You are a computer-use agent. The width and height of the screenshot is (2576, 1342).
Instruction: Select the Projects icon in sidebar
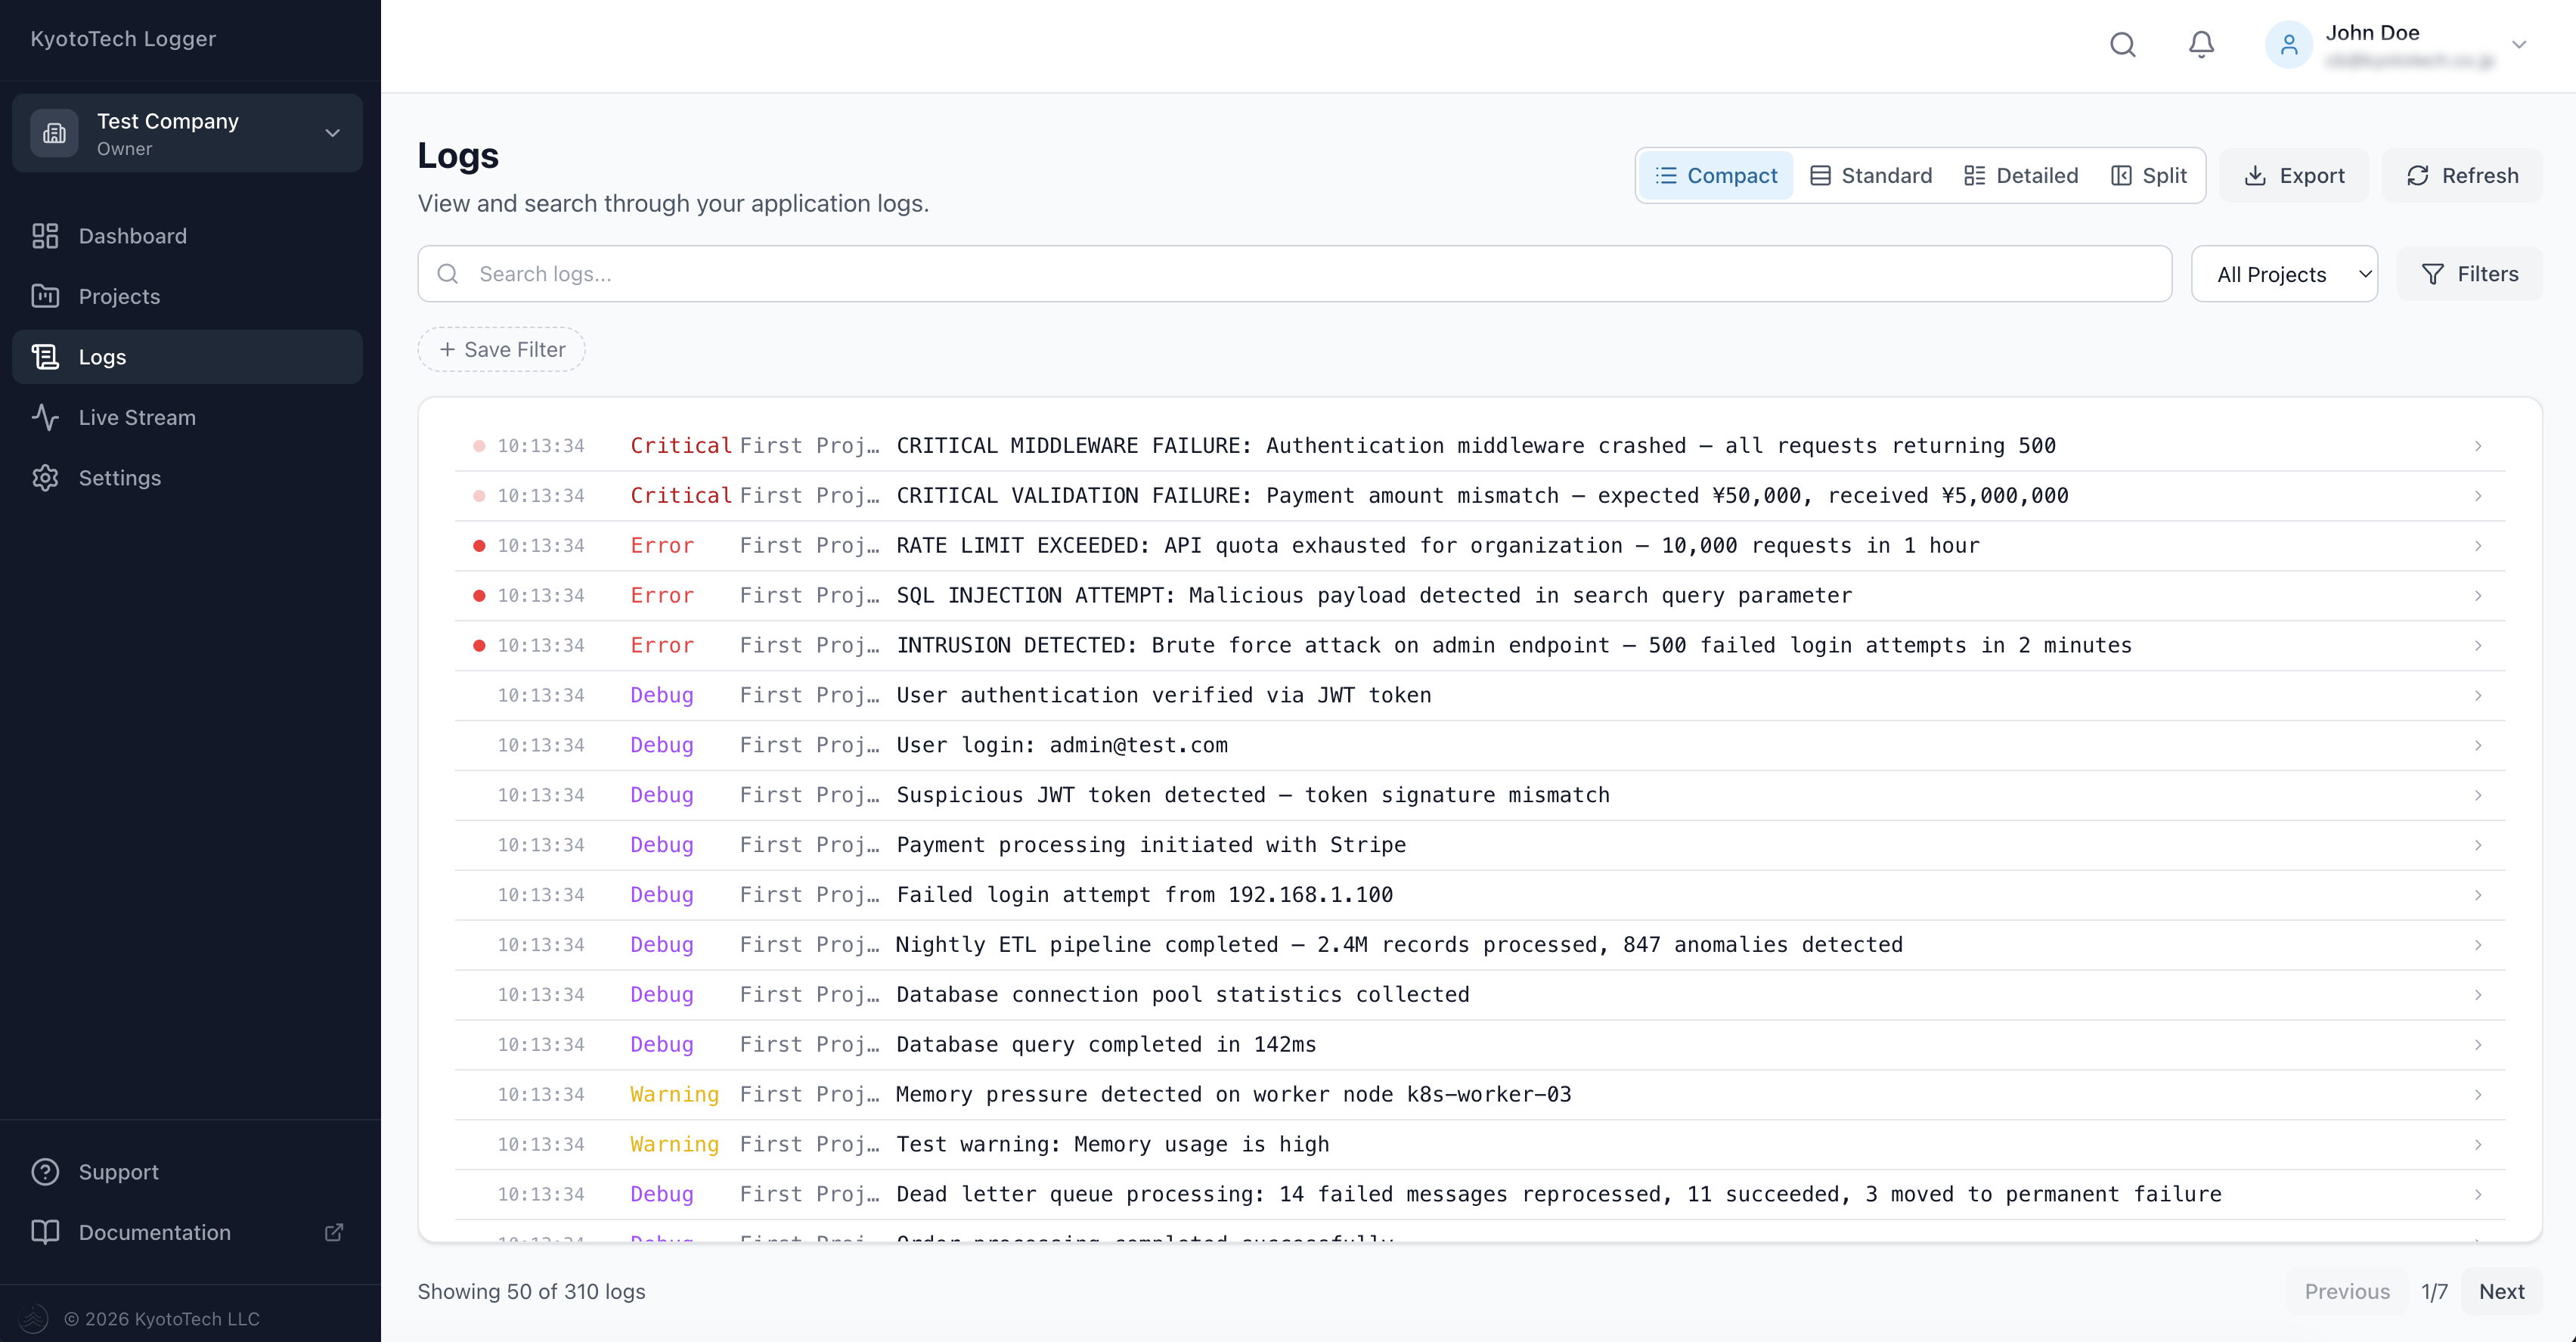click(45, 296)
